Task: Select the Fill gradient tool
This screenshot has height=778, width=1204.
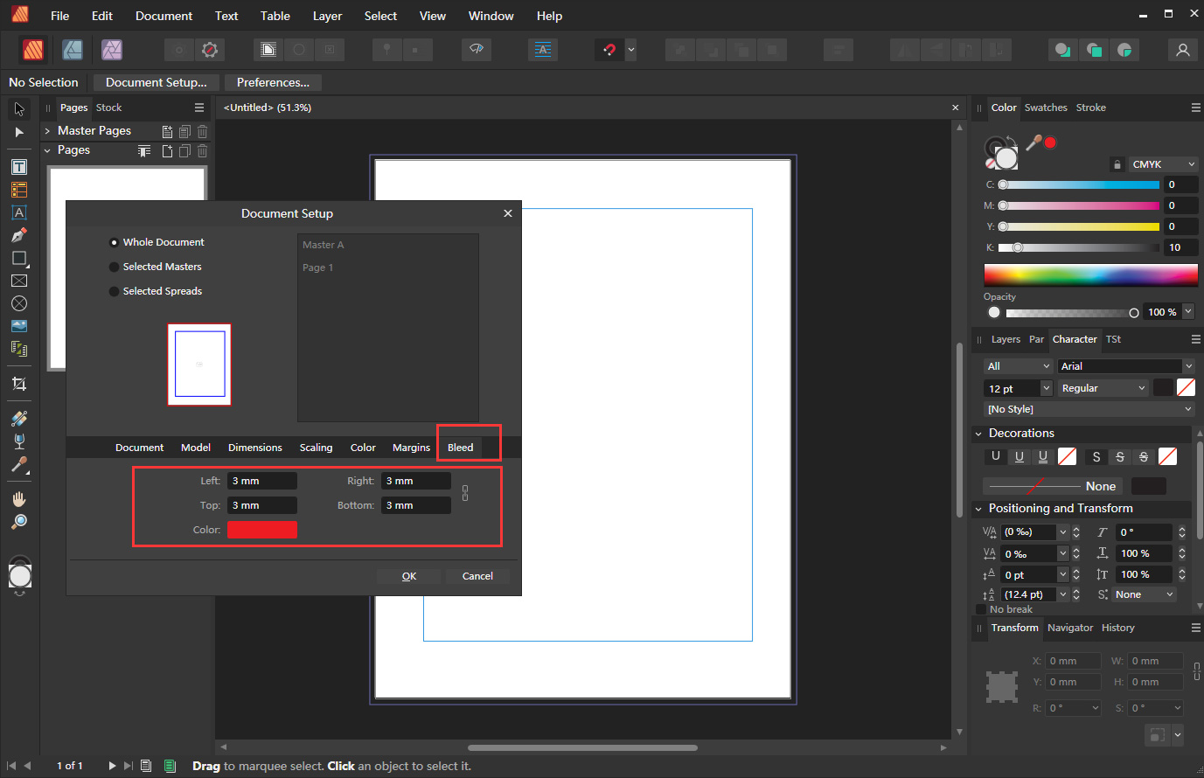Action: [19, 419]
